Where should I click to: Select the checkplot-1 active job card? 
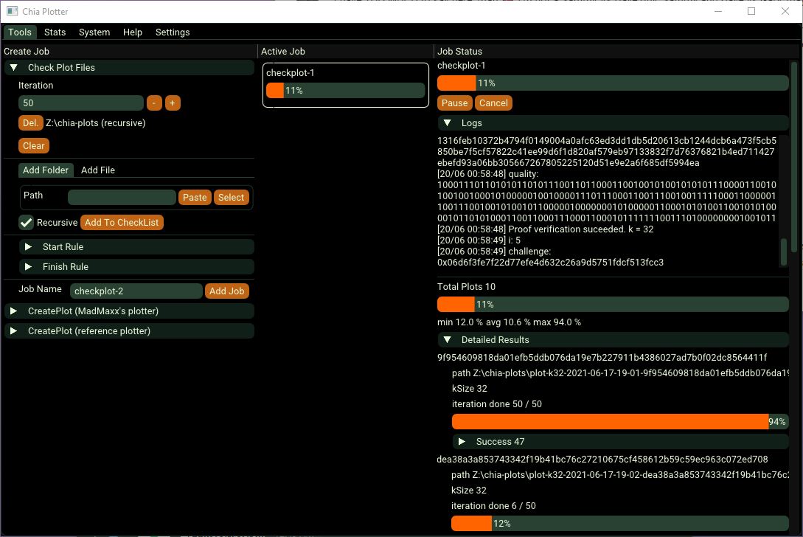pyautogui.click(x=346, y=85)
